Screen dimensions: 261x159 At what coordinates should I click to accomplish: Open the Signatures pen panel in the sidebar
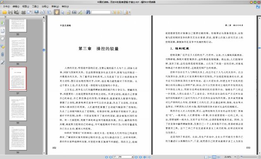[2, 63]
